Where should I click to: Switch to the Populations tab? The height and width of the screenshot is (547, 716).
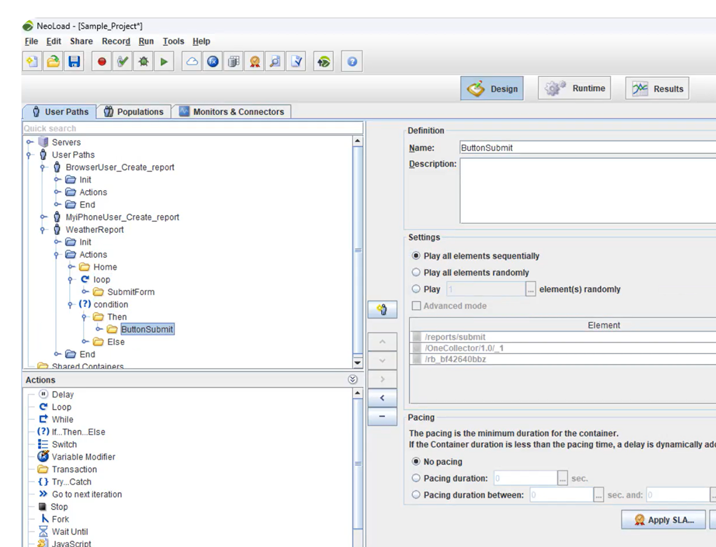click(134, 112)
